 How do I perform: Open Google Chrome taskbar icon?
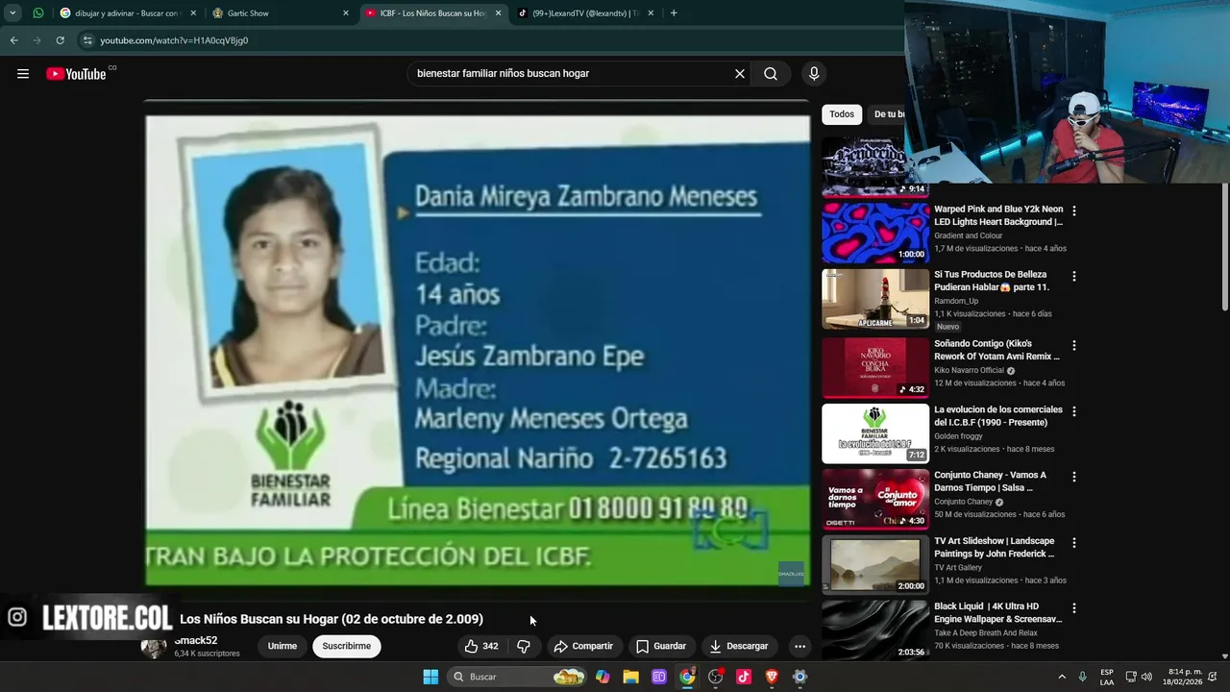pos(687,677)
